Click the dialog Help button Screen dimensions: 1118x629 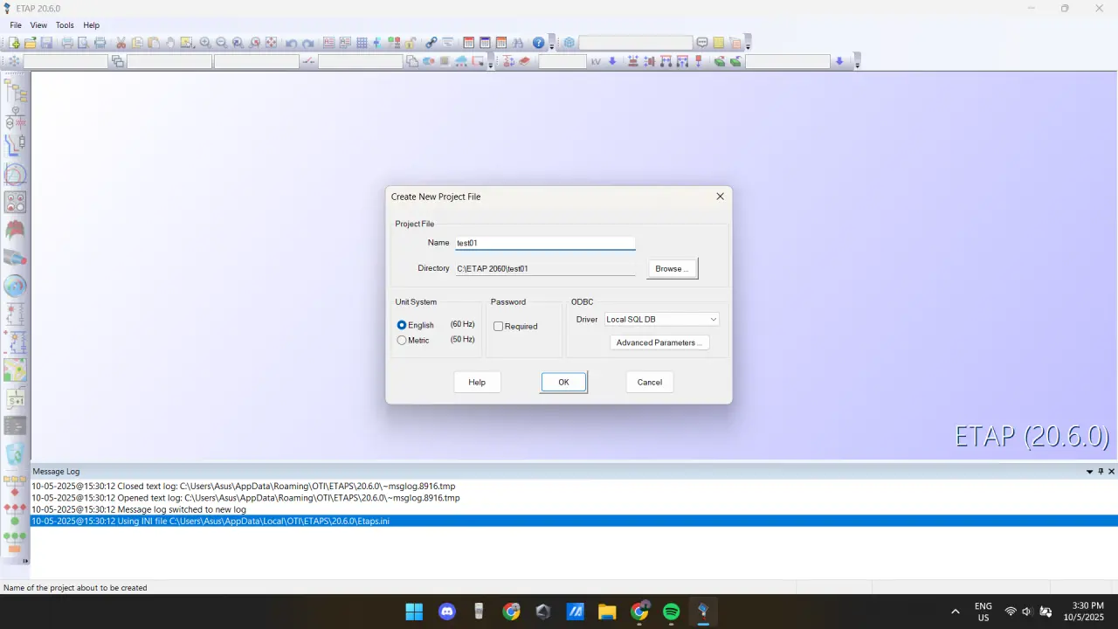coord(477,382)
